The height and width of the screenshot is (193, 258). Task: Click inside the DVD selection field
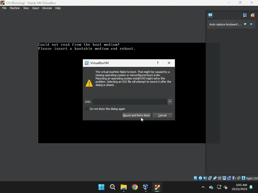[130, 102]
